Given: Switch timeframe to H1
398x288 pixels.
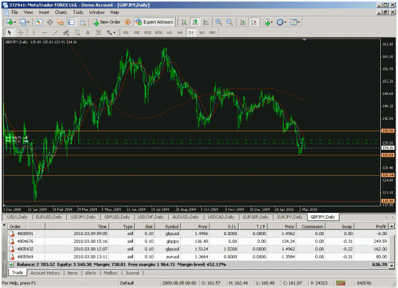Looking at the screenshot, I should click(x=169, y=32).
